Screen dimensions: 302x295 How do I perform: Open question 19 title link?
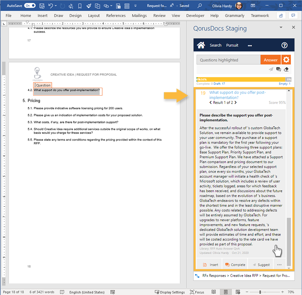237,95
